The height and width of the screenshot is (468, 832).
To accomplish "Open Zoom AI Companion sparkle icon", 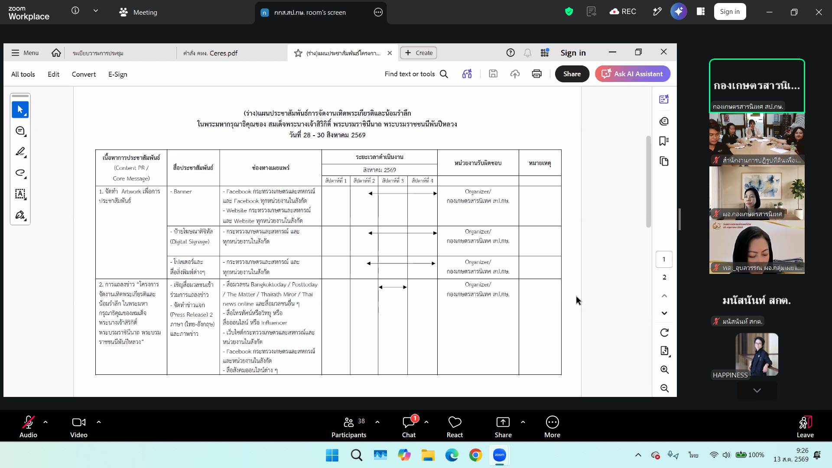I will [x=679, y=12].
